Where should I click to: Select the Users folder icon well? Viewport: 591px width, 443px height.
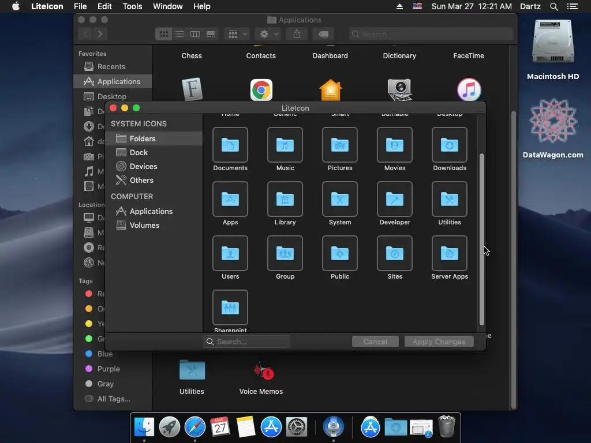(x=230, y=253)
